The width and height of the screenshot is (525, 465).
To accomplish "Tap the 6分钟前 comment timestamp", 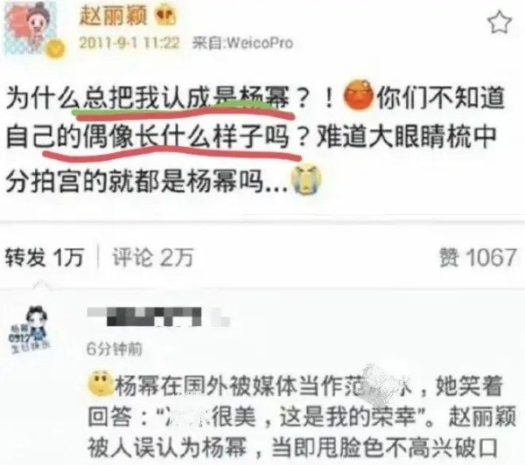I will coord(115,349).
